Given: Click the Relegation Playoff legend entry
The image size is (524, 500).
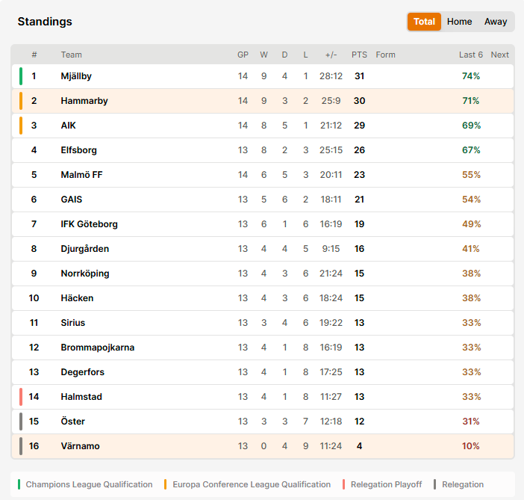Looking at the screenshot, I should coord(382,484).
